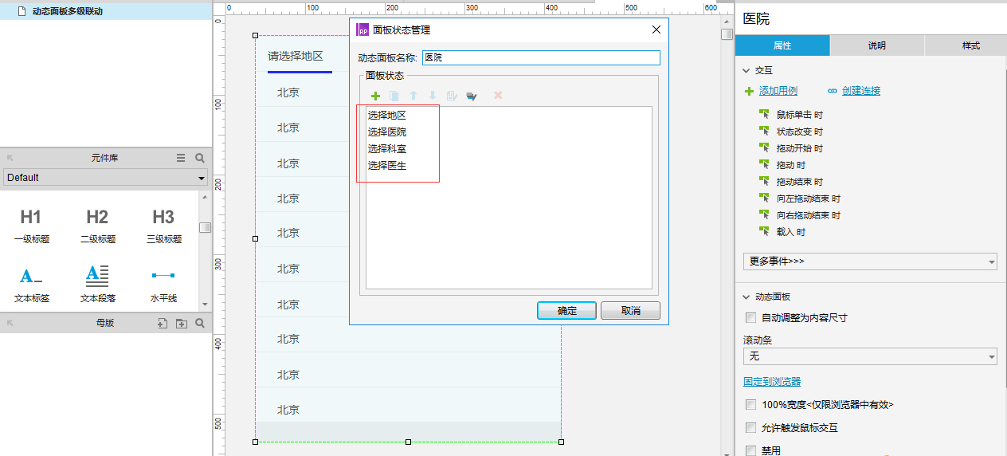
Task: Check the 禁用 checkbox
Action: (x=750, y=450)
